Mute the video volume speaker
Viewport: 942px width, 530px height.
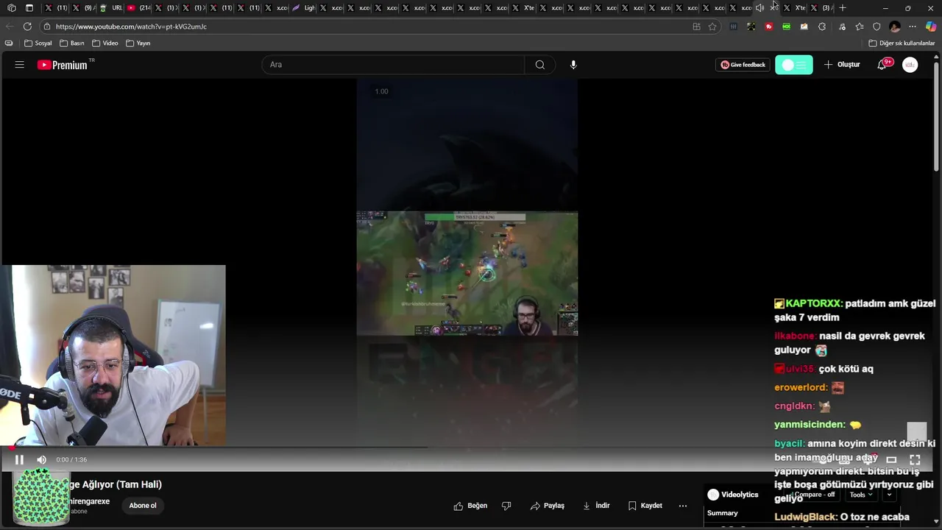coord(42,459)
